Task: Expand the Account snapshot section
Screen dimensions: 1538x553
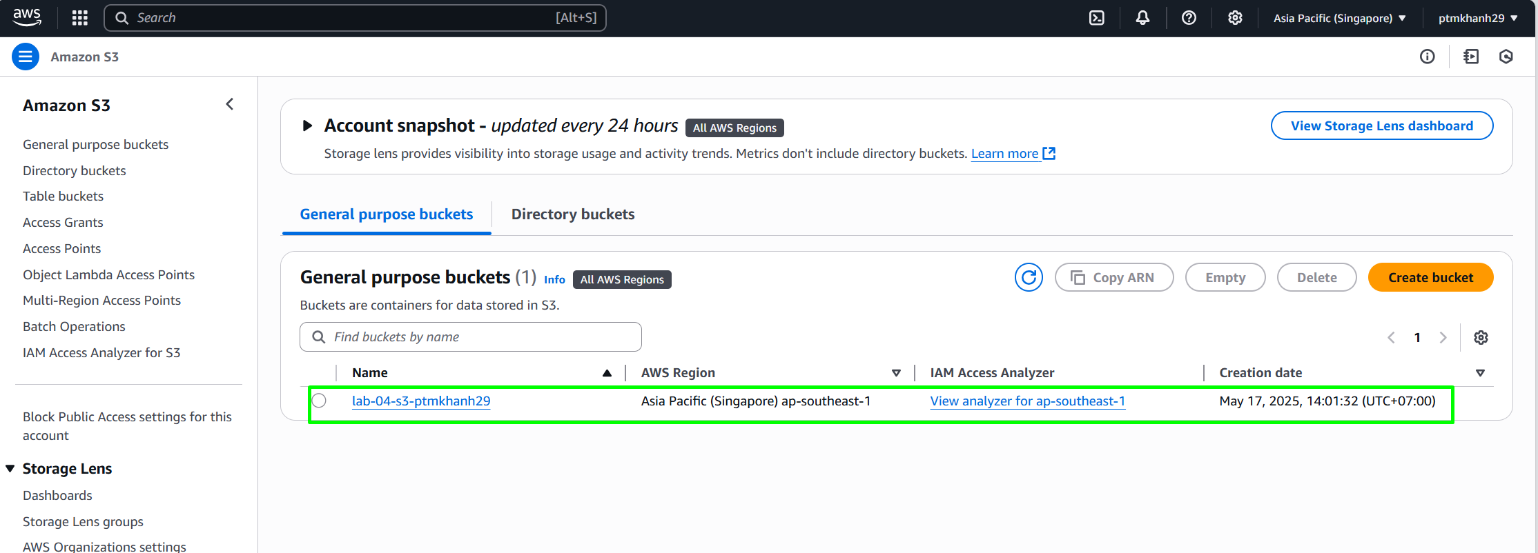Action: point(308,125)
